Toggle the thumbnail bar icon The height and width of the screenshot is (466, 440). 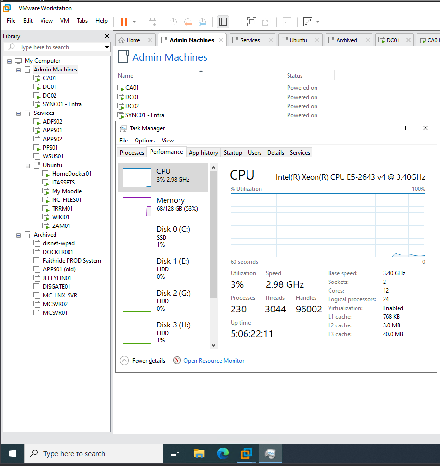click(237, 21)
